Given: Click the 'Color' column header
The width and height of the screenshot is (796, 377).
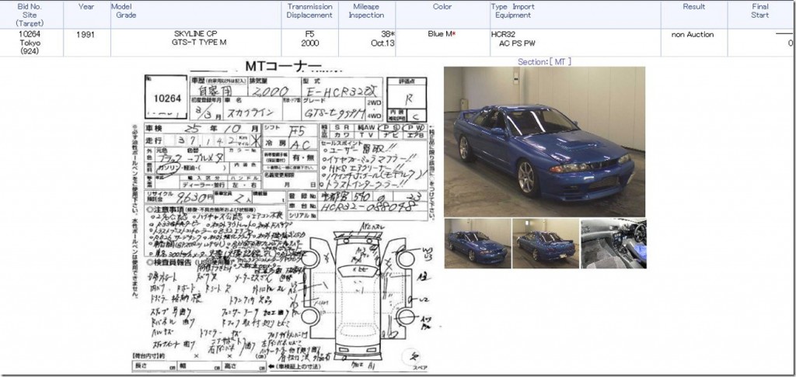Looking at the screenshot, I should 442,6.
